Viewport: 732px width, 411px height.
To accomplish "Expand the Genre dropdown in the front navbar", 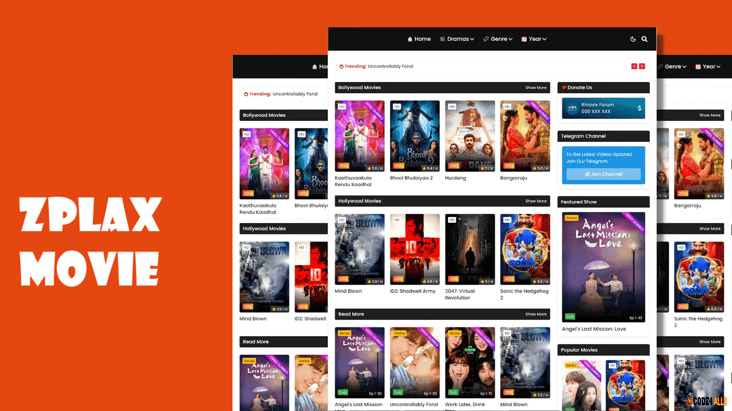I will [x=498, y=39].
